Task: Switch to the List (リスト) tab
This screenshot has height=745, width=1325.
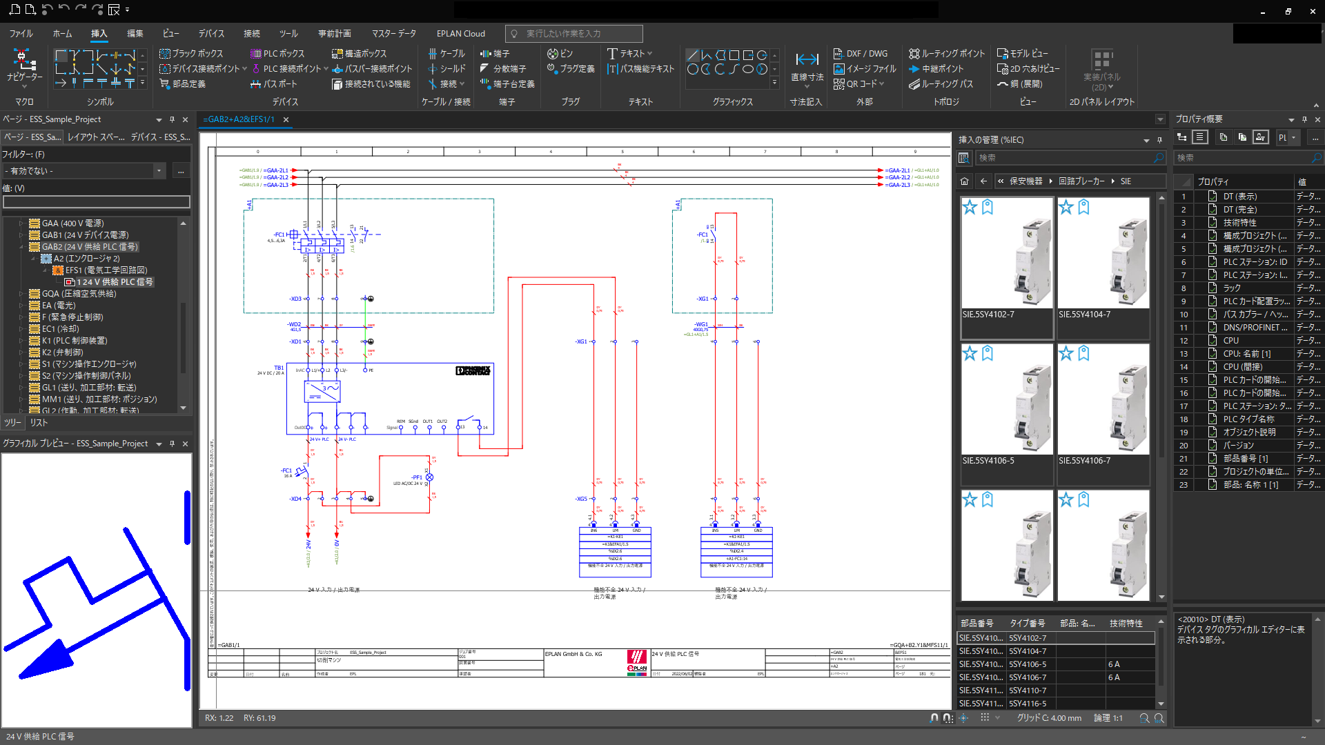Action: (x=39, y=422)
